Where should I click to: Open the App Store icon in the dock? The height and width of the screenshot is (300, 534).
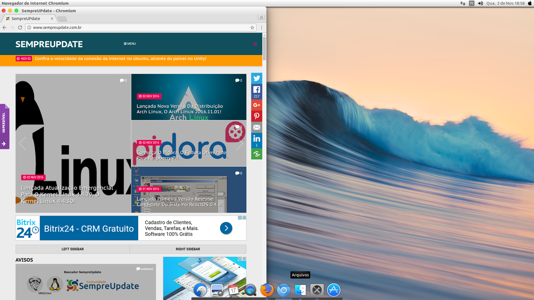coord(334,290)
